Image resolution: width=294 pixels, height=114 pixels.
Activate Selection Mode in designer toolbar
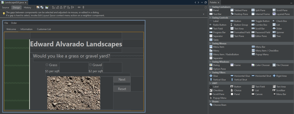tap(38, 8)
